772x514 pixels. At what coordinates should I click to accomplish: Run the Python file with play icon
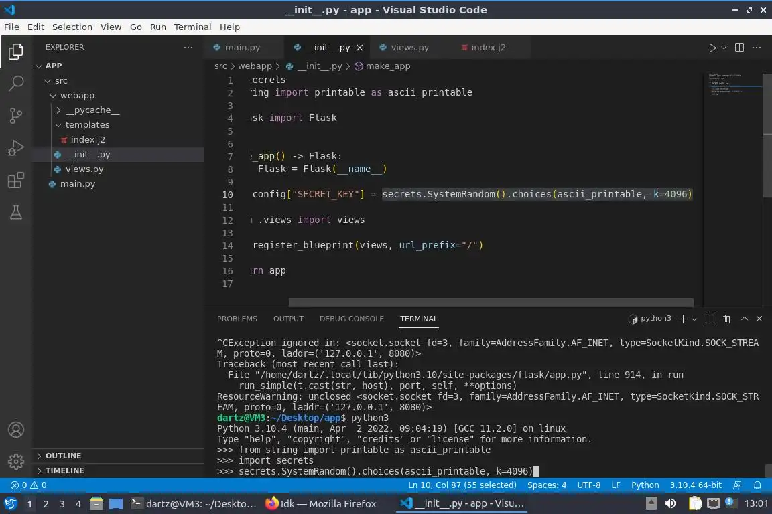click(712, 48)
